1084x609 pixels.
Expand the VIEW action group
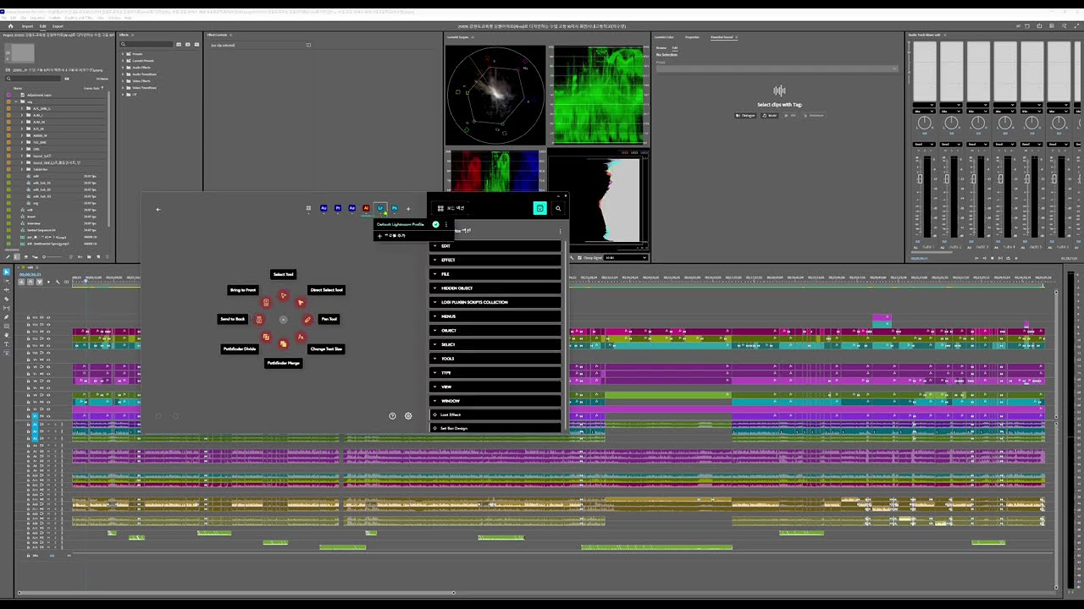(x=495, y=387)
